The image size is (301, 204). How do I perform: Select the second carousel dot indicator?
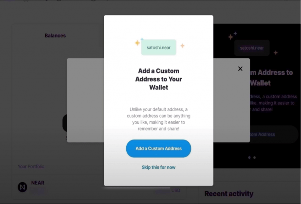[x=255, y=158]
